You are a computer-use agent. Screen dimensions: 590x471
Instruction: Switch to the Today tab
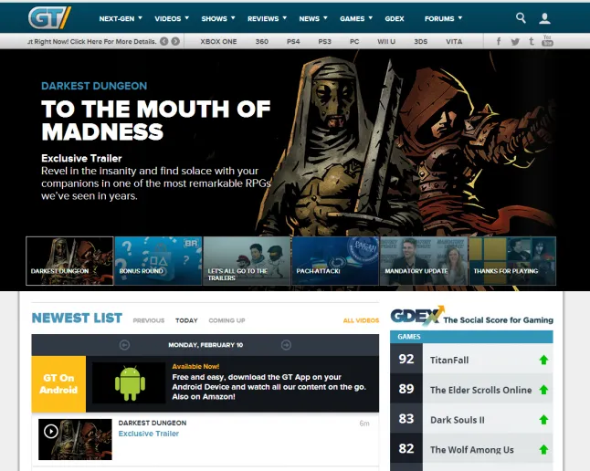186,320
